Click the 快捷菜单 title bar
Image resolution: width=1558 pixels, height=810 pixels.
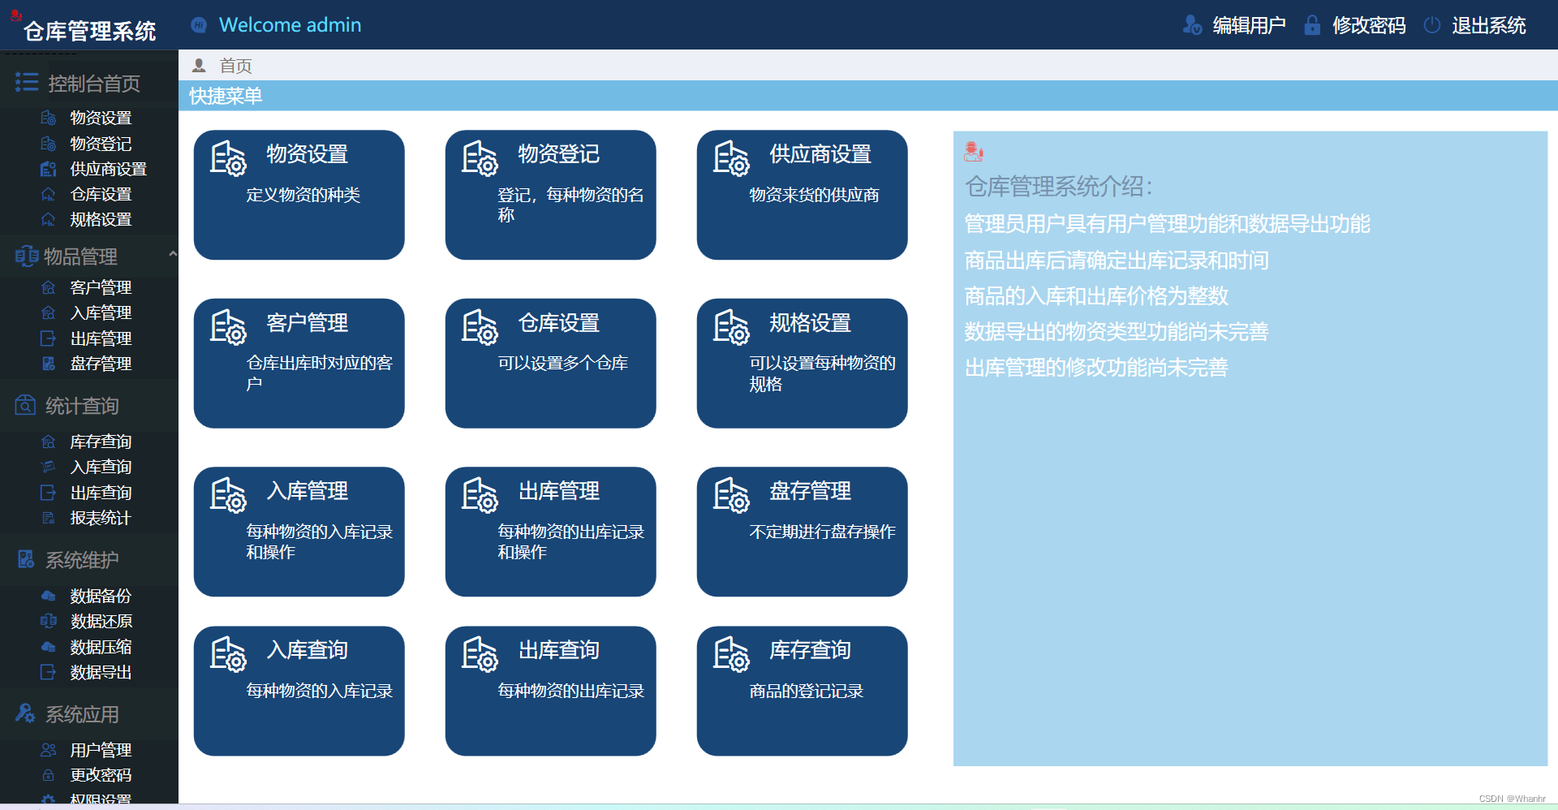[225, 96]
